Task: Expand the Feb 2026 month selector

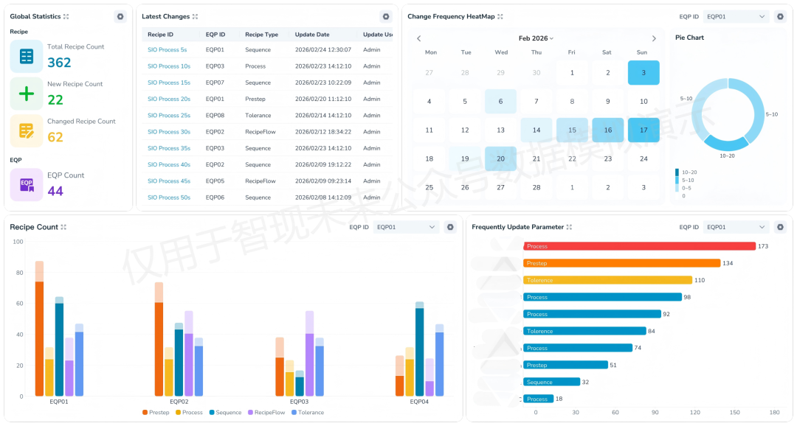Action: click(536, 38)
